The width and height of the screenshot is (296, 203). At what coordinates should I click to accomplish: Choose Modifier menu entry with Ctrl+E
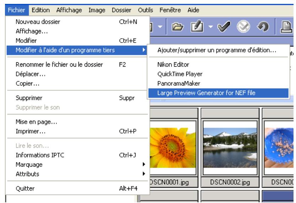point(77,40)
